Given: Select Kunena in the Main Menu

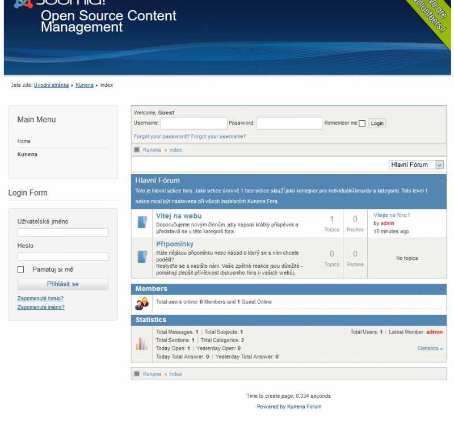Looking at the screenshot, I should (x=27, y=154).
